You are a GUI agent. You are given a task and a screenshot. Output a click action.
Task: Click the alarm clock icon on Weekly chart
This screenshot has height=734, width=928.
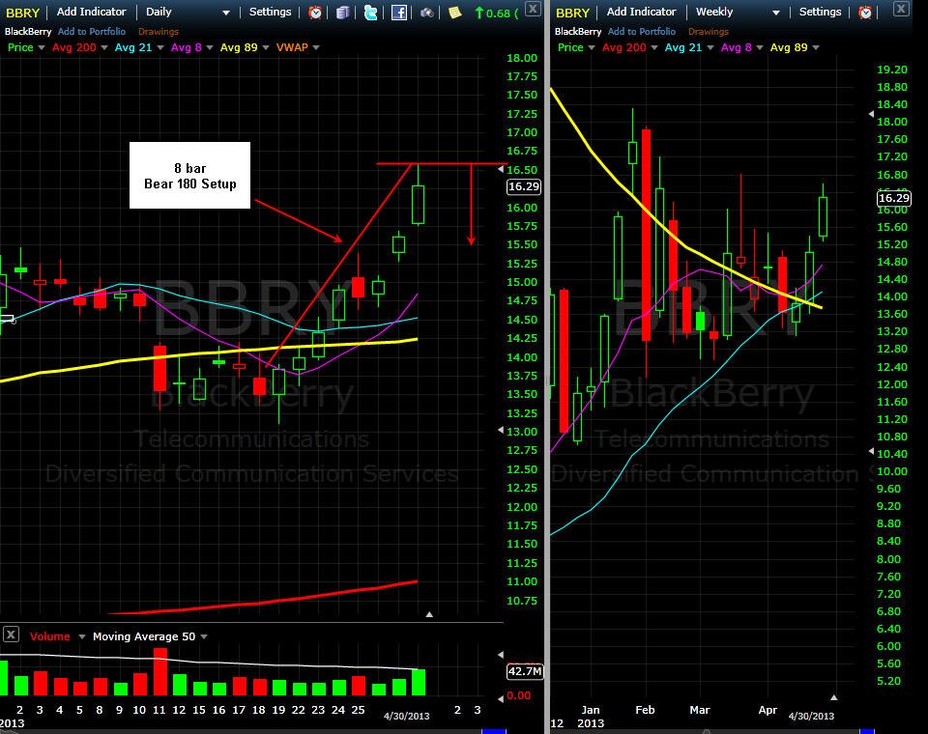865,12
